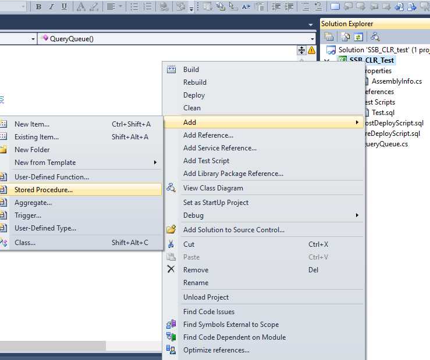Click the editor split handle icon

point(301,50)
